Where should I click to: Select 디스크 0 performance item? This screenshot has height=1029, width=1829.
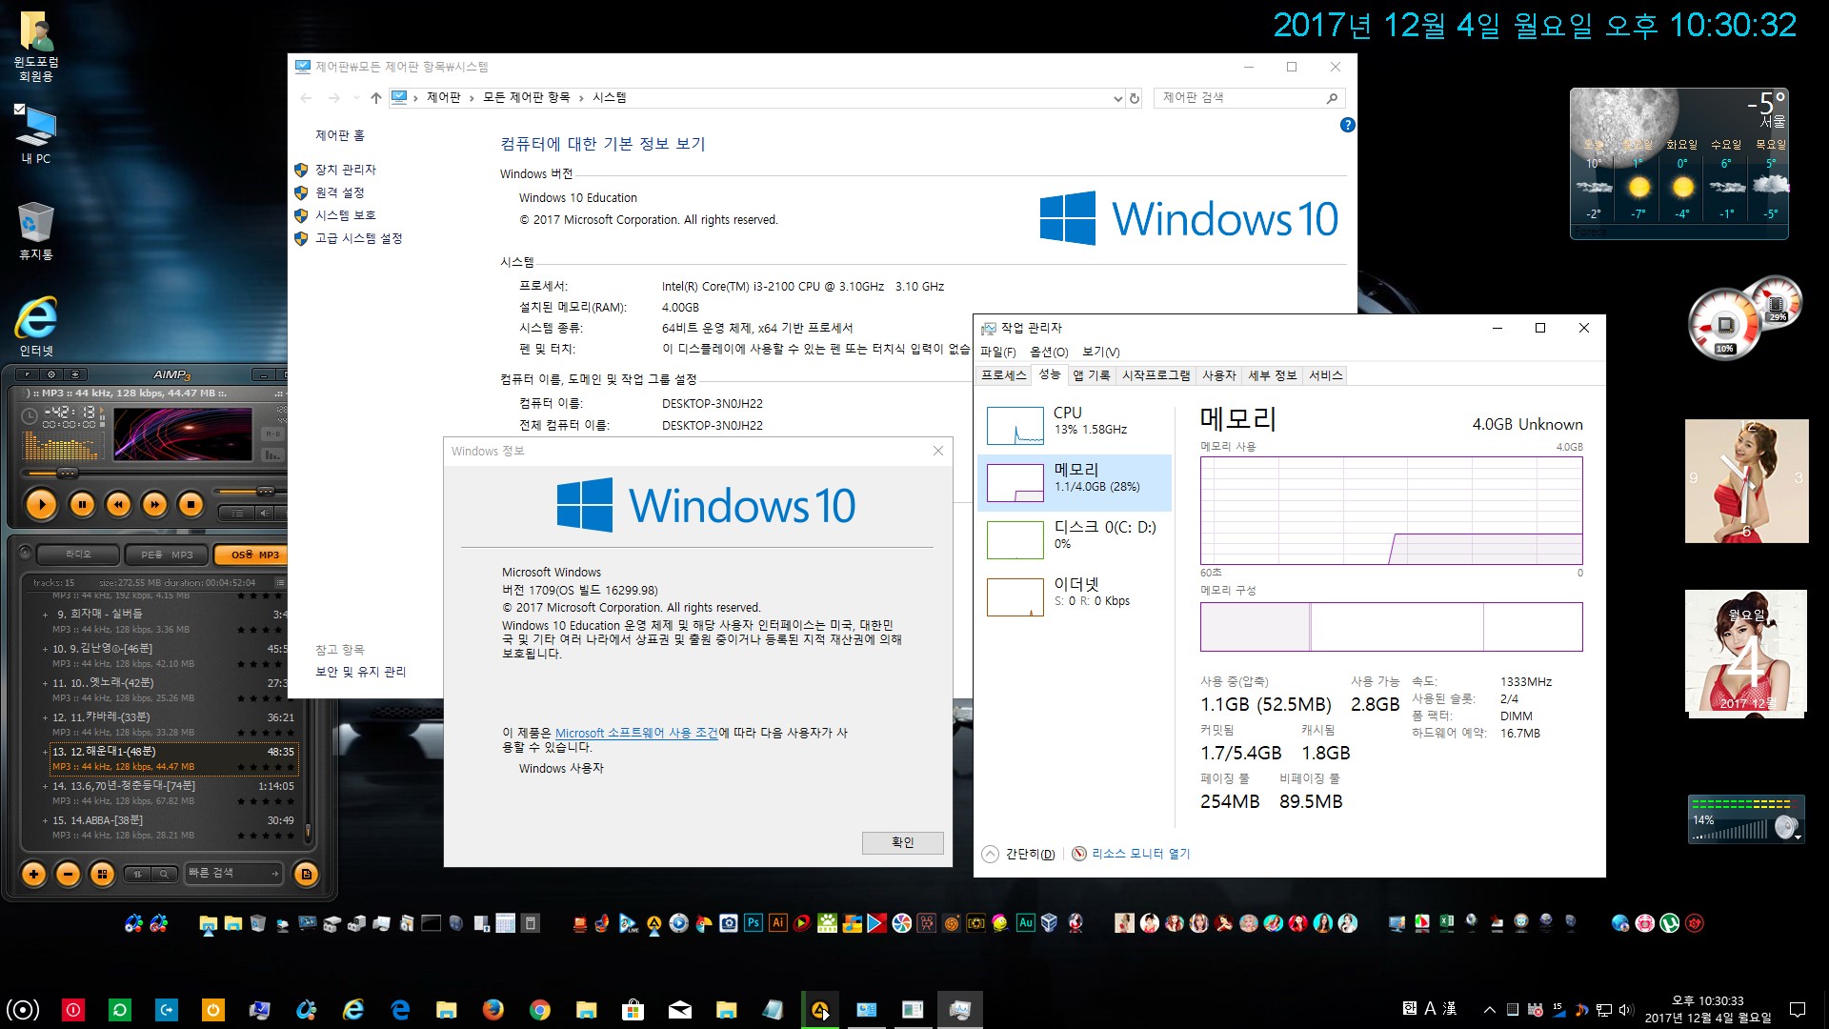coord(1075,540)
